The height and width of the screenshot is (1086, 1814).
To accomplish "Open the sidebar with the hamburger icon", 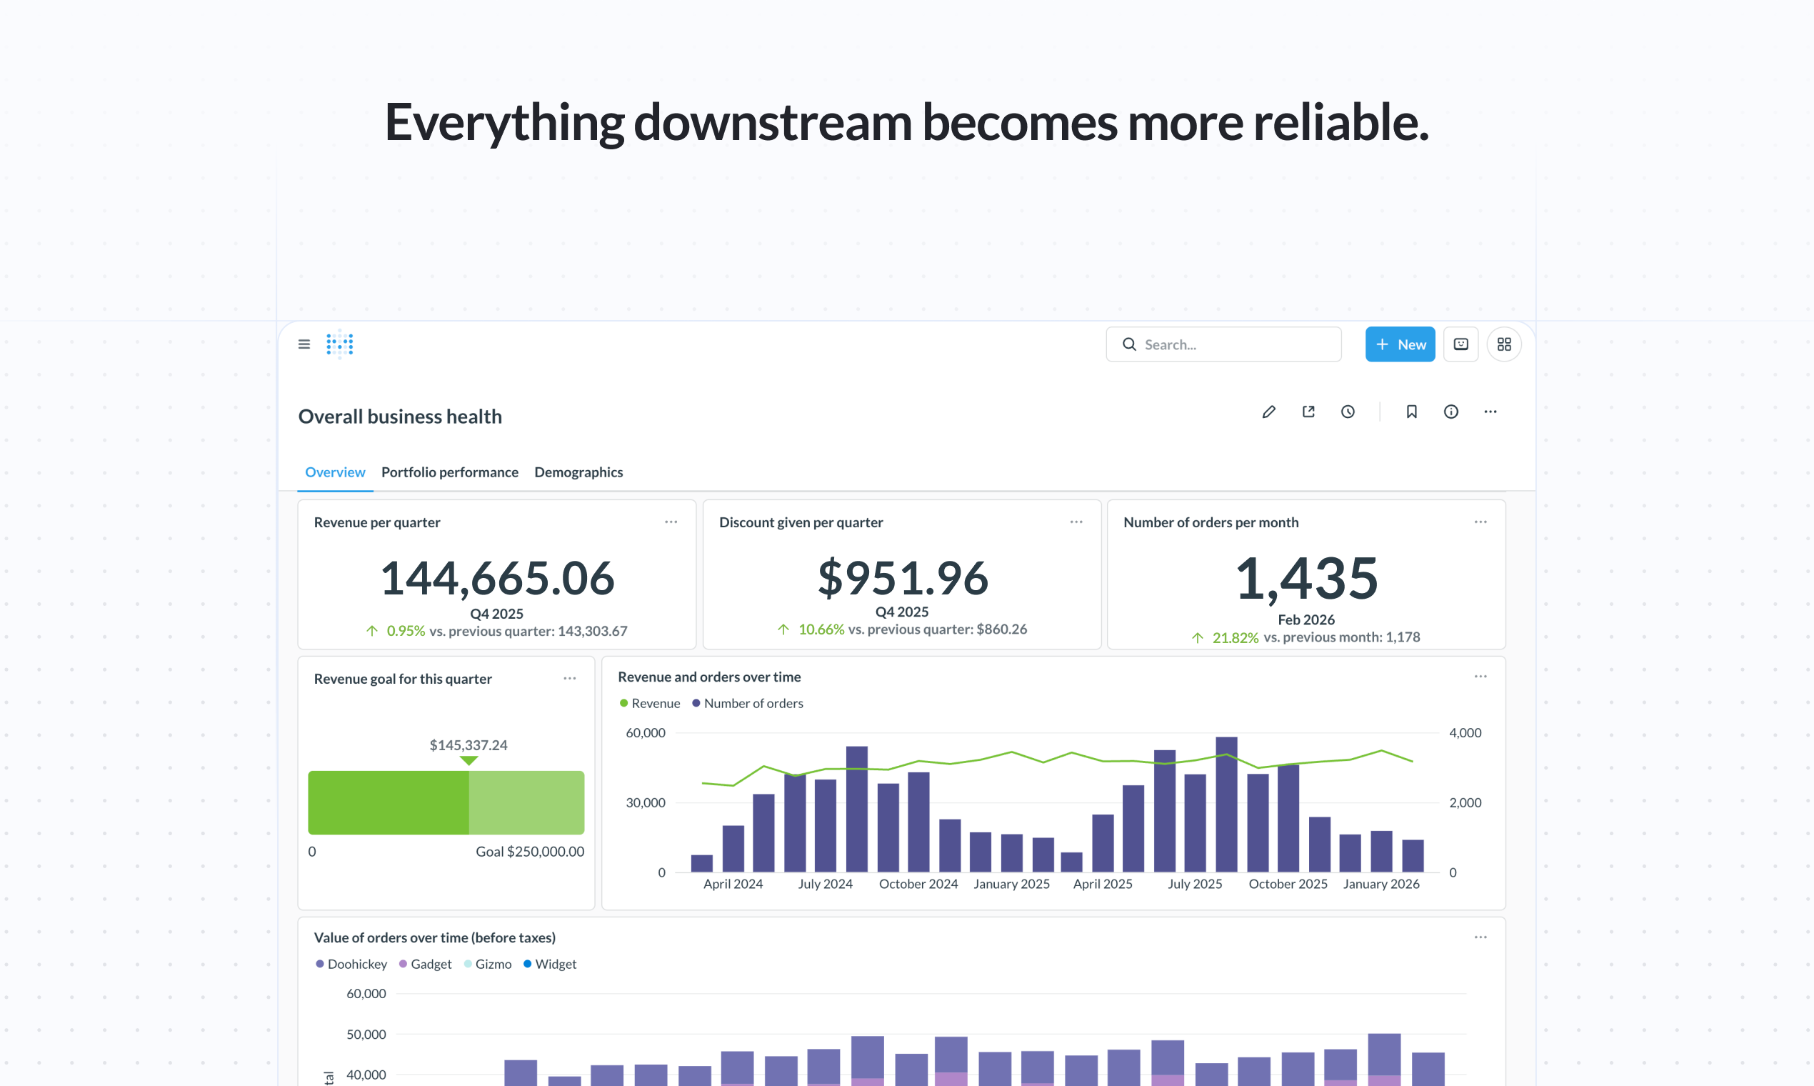I will [304, 344].
